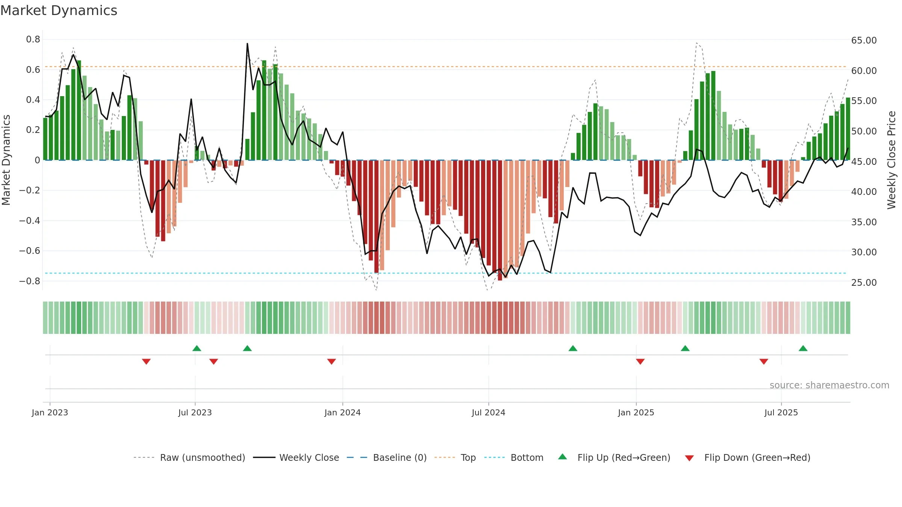The width and height of the screenshot is (902, 507).
Task: Click the Jul 2023 x-axis label
Action: click(195, 412)
